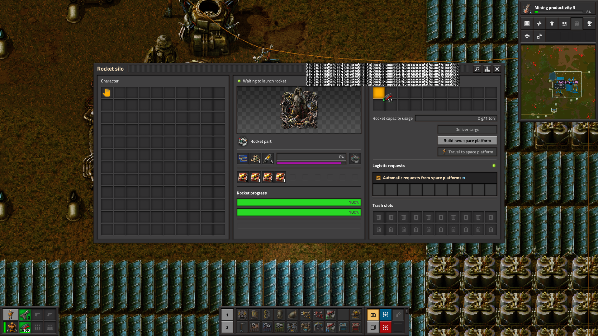Select small electric pole in quickbar

[242, 327]
